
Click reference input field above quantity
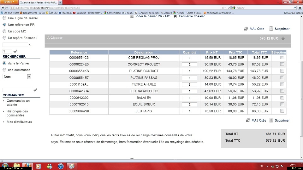tap(15, 45)
